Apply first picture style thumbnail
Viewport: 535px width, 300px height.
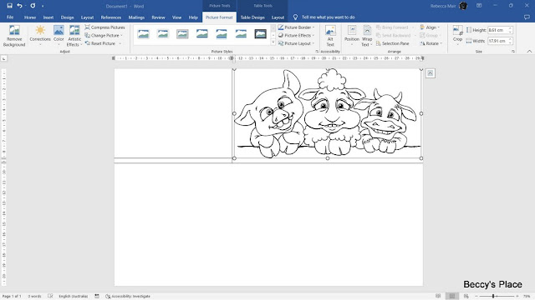(143, 33)
